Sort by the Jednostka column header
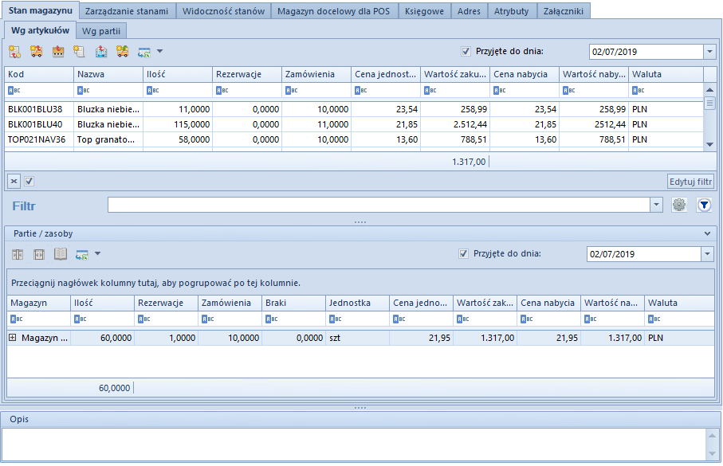723x466 pixels. pyautogui.click(x=357, y=303)
